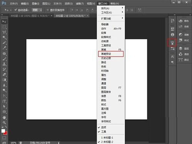Select the Polygonal Lasso tool
Viewport: 192px width, 144px height.
click(x=4, y=32)
